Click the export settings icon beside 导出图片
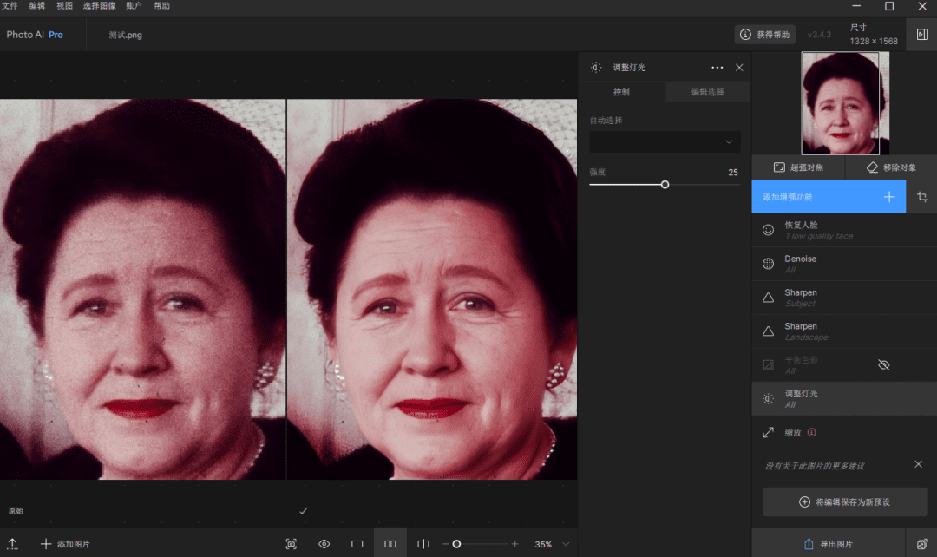Viewport: 937px width, 557px height. coord(921,544)
